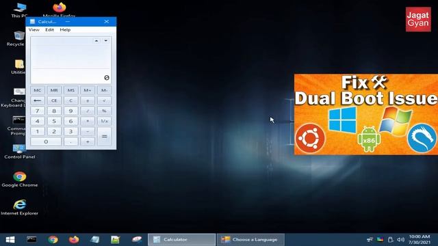This screenshot has width=438, height=246.
Task: Click the taskbar clock showing 10:00 AM
Action: (x=420, y=240)
